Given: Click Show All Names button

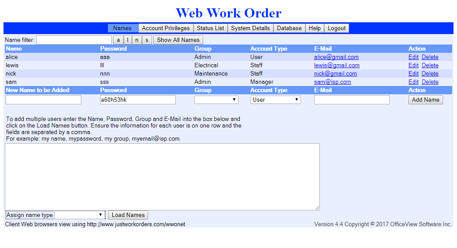Looking at the screenshot, I should (178, 40).
